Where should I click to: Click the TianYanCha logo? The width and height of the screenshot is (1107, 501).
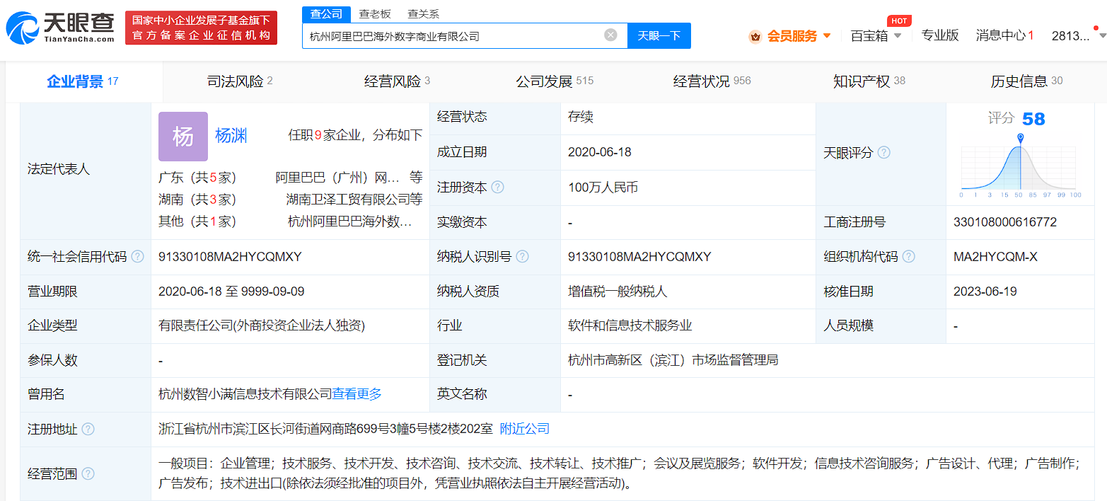click(60, 27)
